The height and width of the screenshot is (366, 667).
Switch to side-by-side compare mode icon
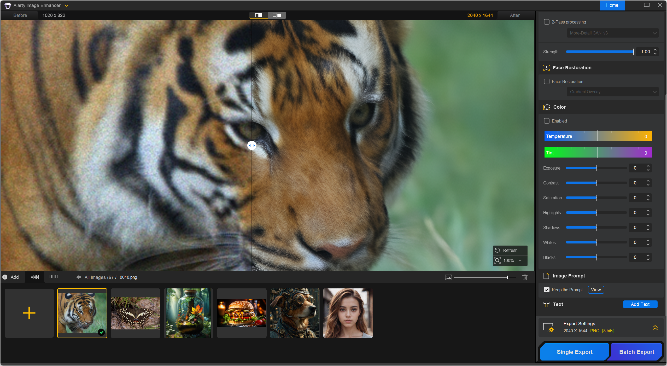[277, 15]
